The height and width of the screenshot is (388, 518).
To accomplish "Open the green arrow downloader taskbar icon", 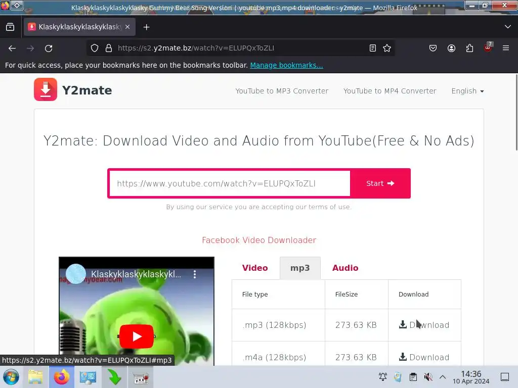I will [114, 377].
